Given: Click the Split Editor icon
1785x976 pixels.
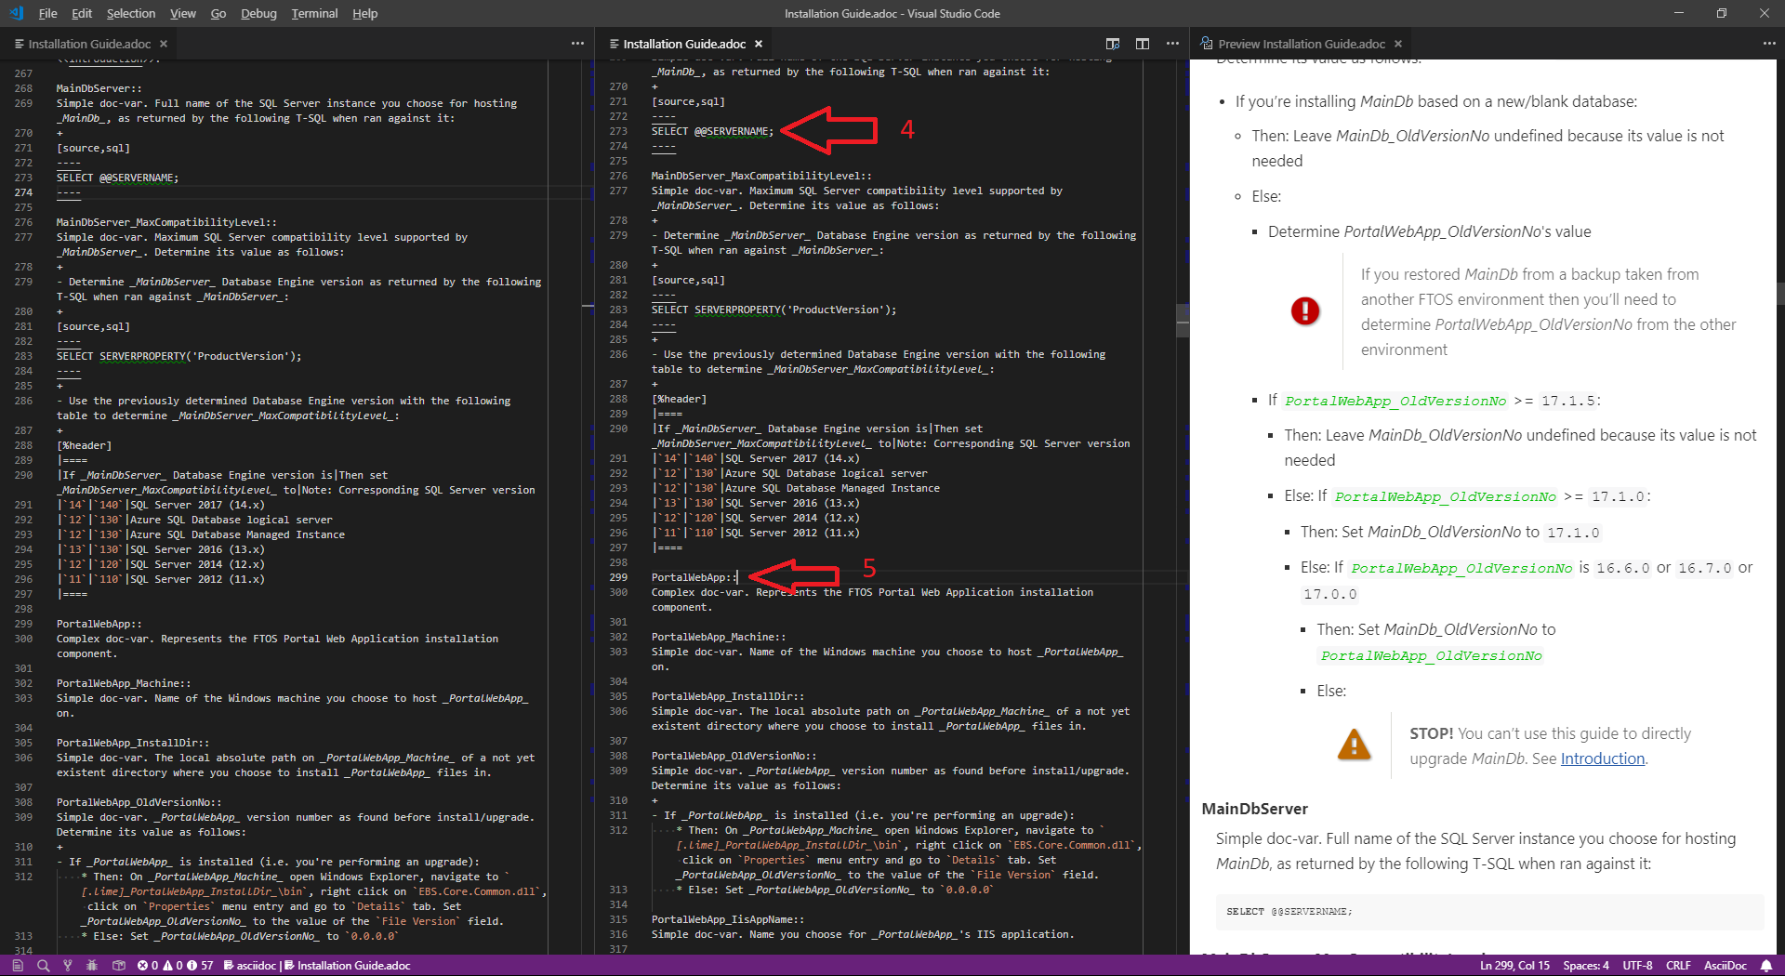Looking at the screenshot, I should tap(1142, 44).
